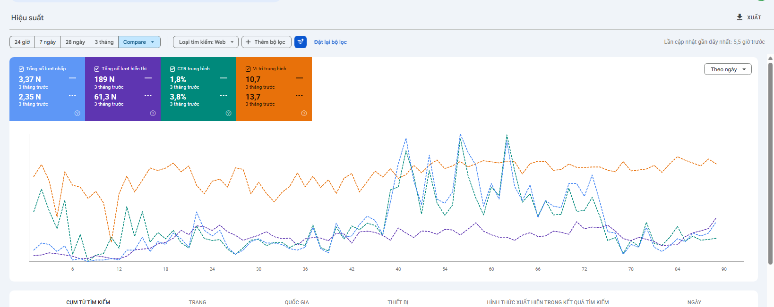The image size is (774, 307).
Task: Click 2,35 N clicks comparison value
Action: (30, 97)
